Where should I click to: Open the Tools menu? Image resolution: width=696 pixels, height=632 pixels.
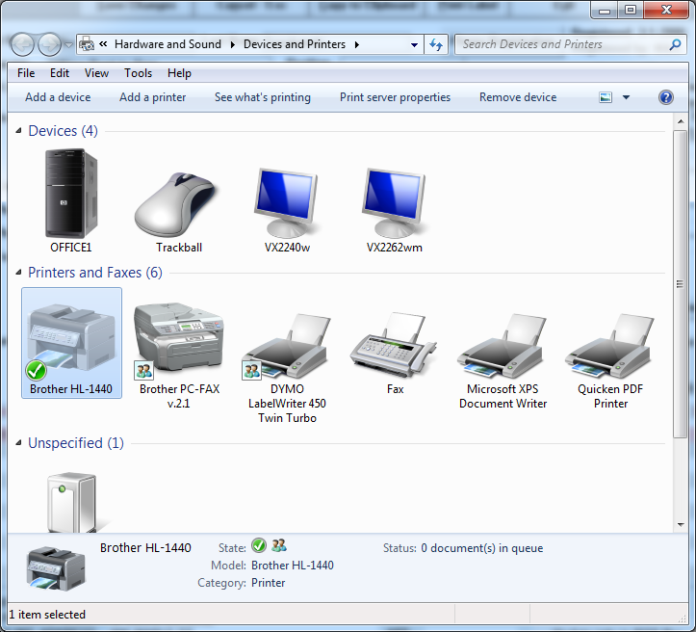138,73
